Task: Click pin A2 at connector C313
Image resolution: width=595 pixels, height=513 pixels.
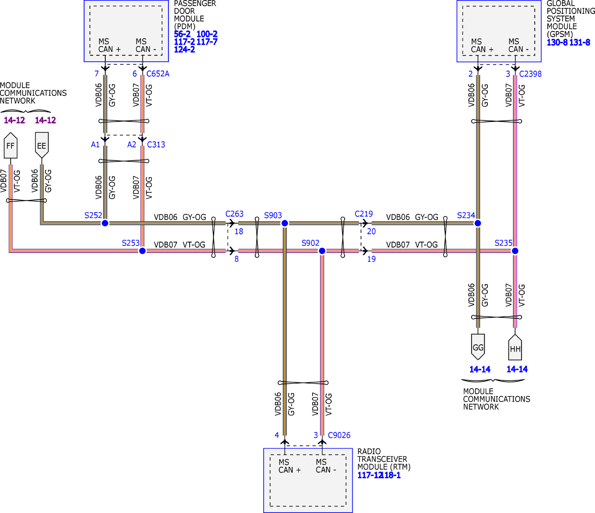Action: (132, 145)
